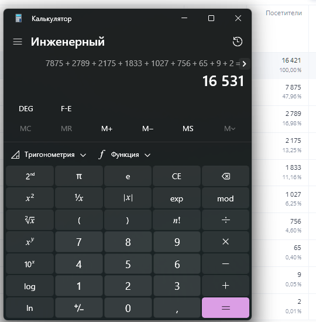Screen dimensions: 316x322
Task: Click the exp key
Action: (x=177, y=198)
